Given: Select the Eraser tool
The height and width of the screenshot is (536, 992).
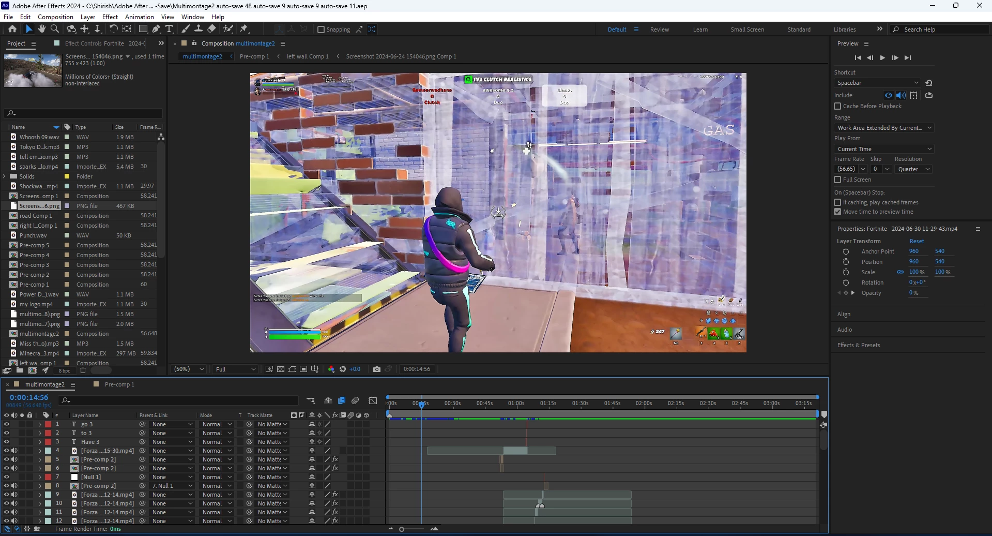Looking at the screenshot, I should point(212,29).
